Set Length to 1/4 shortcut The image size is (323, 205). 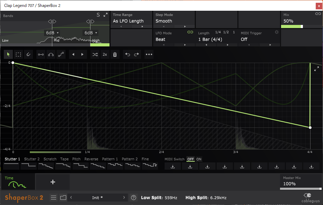218,32
